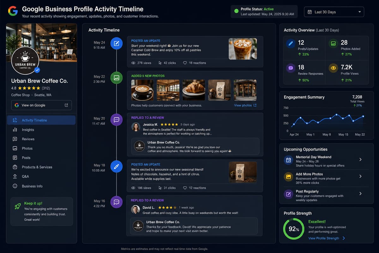Image resolution: width=379 pixels, height=253 pixels.
Task: Open the seasonal blend post thumbnail
Action: 243,172
